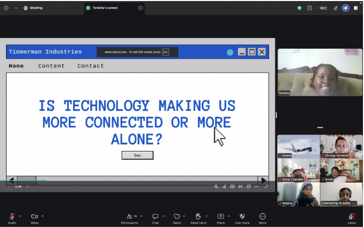Expand audio options arrow beside Audio
This screenshot has height=227, width=364.
tap(20, 216)
